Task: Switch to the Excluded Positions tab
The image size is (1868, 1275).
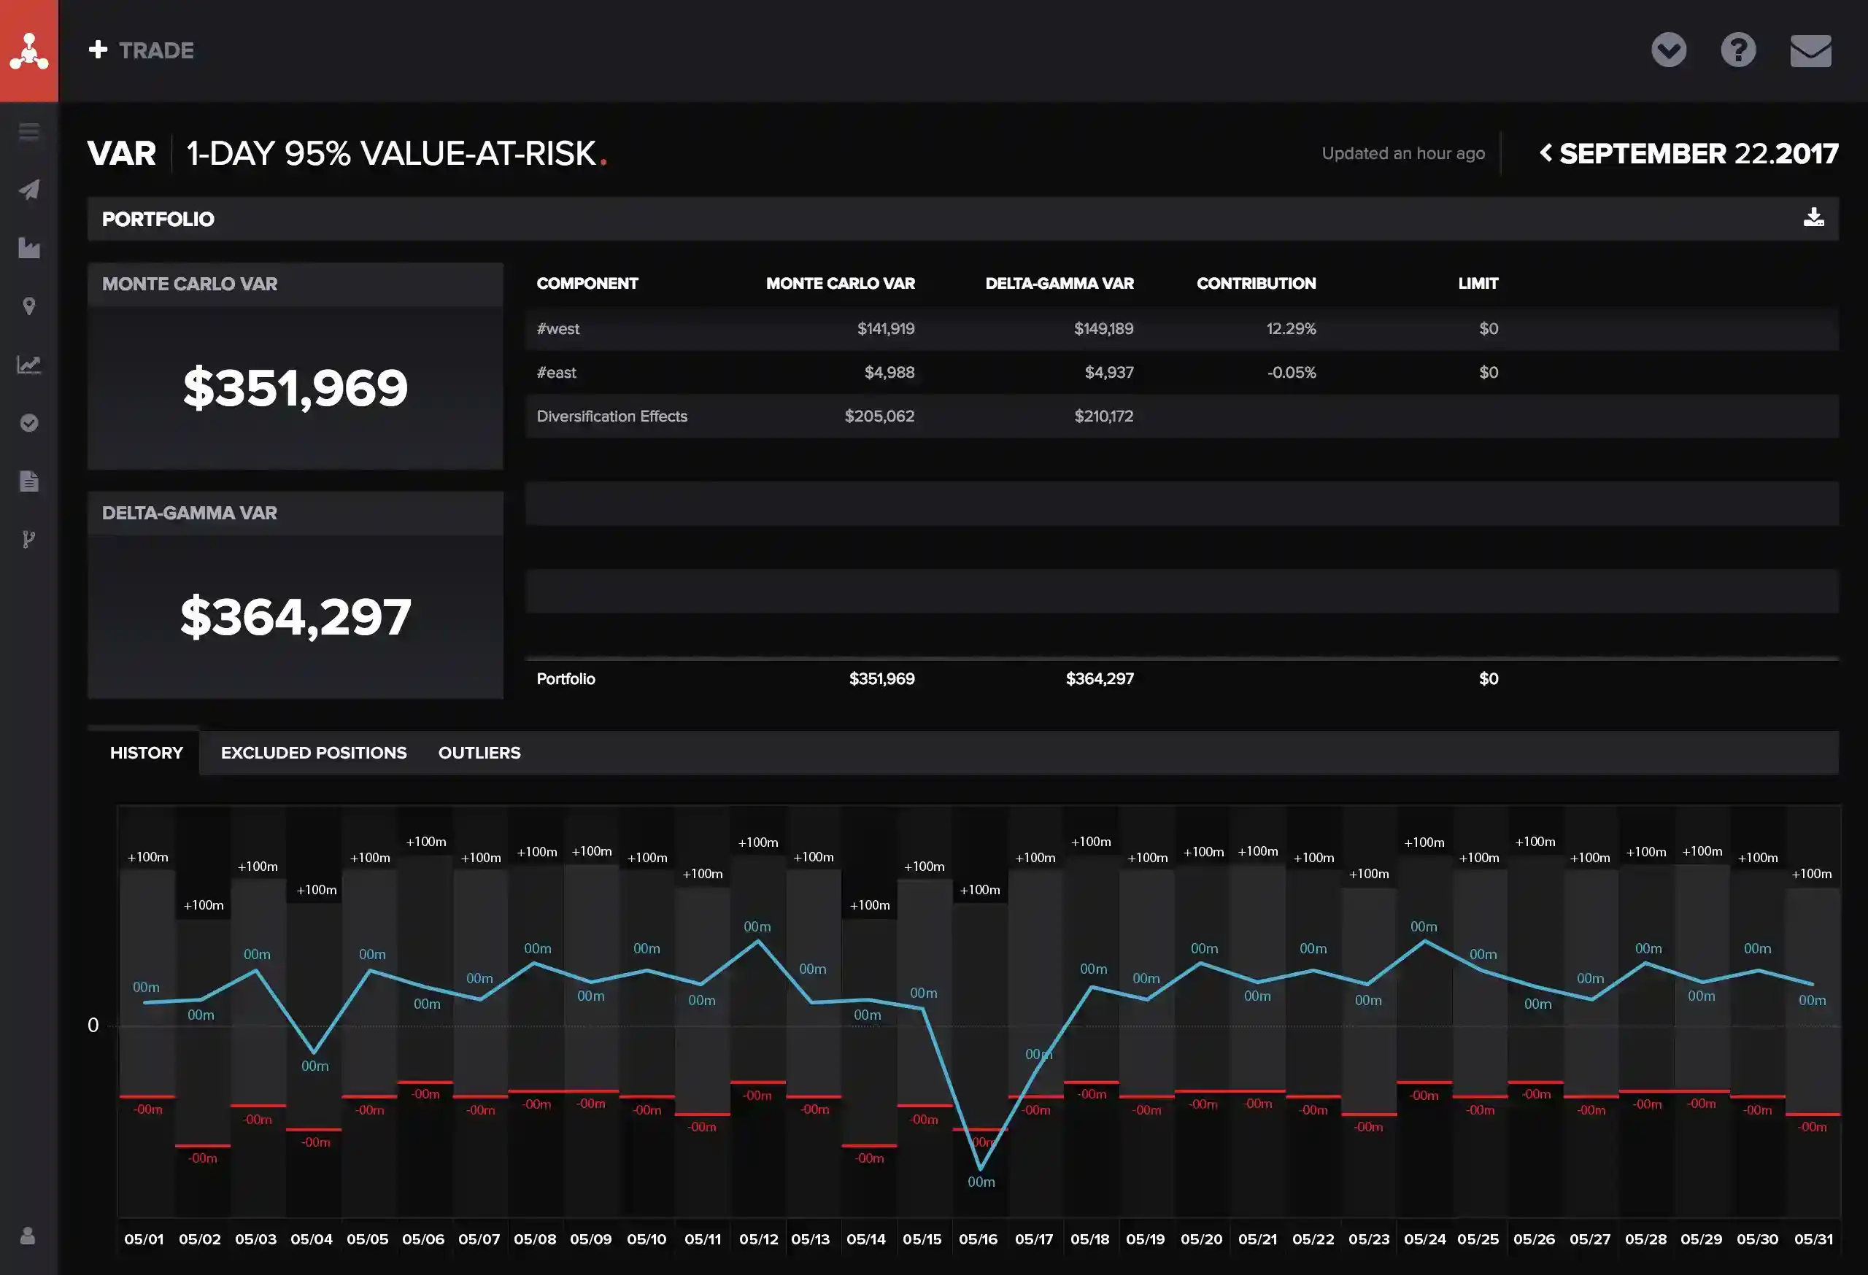Action: point(314,753)
